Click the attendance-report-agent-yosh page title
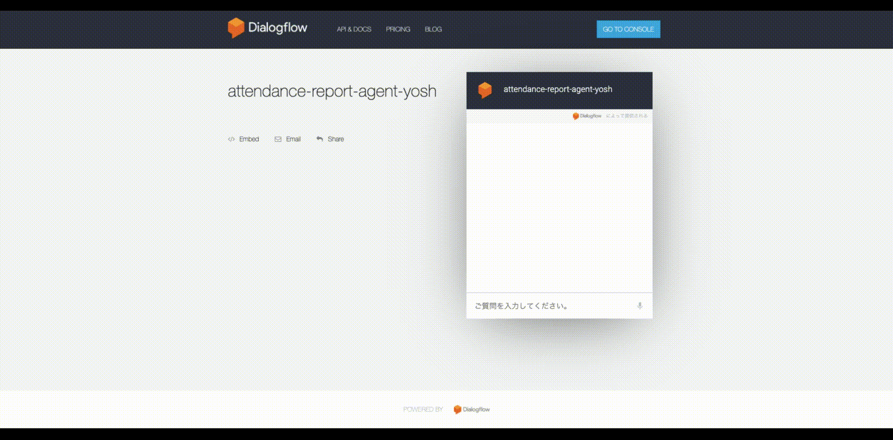 332,91
